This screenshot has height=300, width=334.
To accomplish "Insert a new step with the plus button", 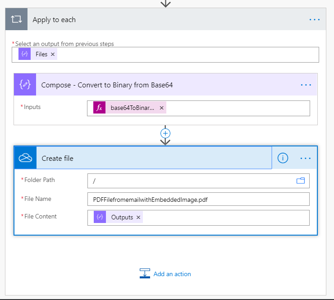I will (x=165, y=133).
